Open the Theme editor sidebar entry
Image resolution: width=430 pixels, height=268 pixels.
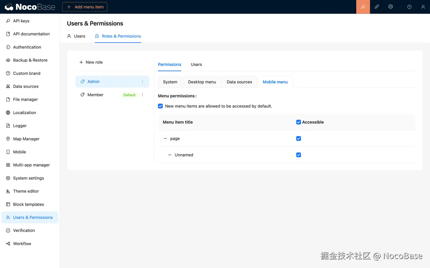tap(25, 191)
